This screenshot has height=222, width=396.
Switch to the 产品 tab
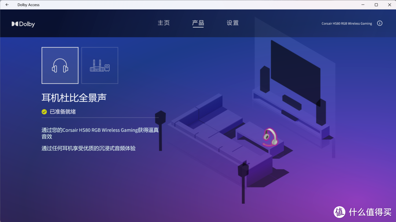[198, 23]
